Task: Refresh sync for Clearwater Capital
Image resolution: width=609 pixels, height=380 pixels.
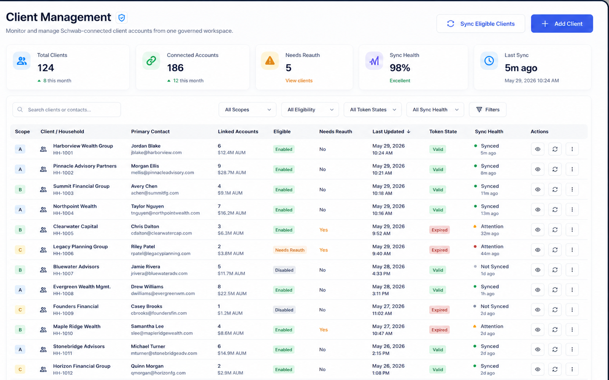Action: [555, 230]
